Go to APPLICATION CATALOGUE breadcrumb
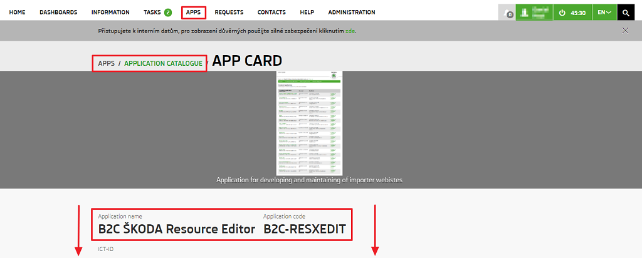This screenshot has height=258, width=642. 164,63
